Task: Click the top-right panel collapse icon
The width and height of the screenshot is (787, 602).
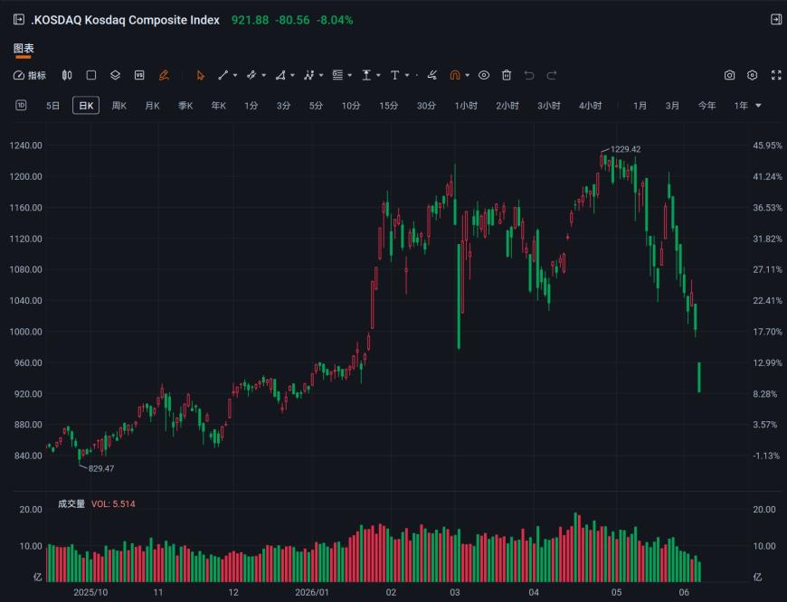Action: (776, 20)
